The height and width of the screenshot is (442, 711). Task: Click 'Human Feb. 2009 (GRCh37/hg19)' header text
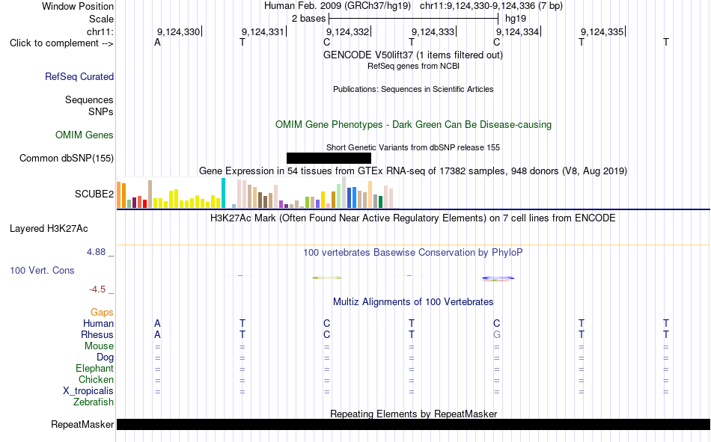(x=338, y=6)
